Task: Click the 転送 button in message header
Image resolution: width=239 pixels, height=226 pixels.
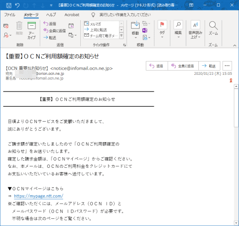Action: tap(209, 66)
